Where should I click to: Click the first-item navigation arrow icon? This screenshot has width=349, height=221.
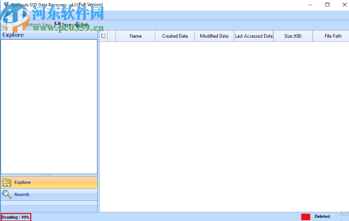coord(5,24)
